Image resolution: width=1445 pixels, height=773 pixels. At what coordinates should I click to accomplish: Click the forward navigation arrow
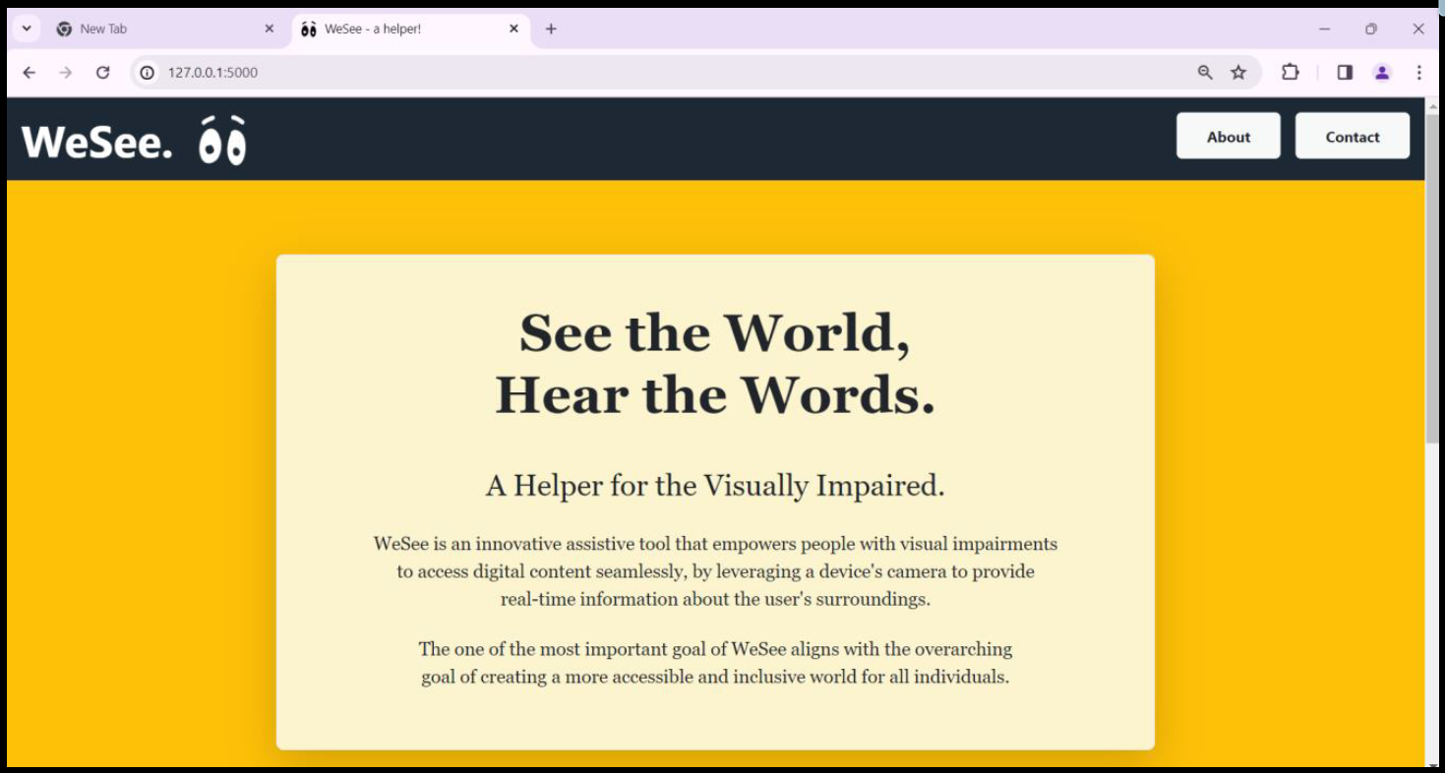click(x=66, y=72)
